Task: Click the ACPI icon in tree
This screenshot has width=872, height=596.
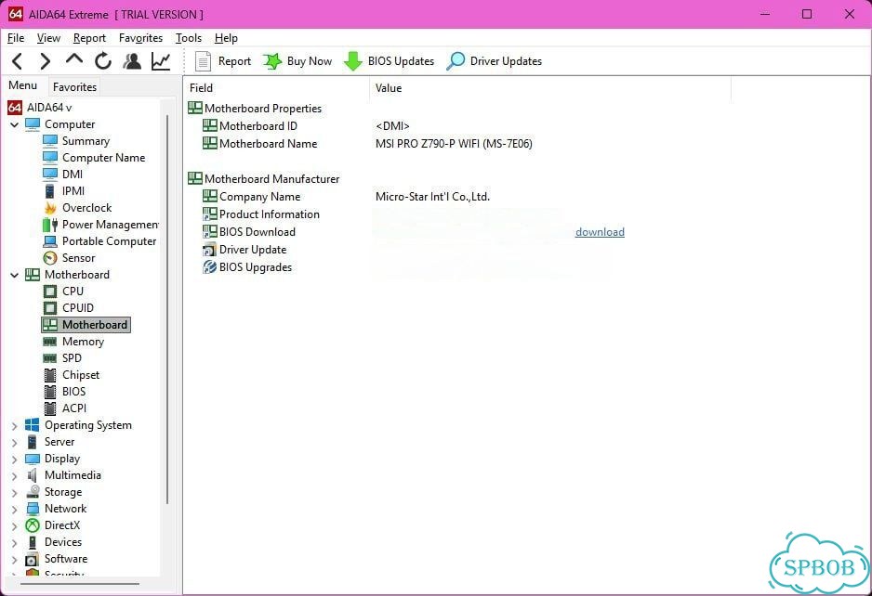Action: 50,408
